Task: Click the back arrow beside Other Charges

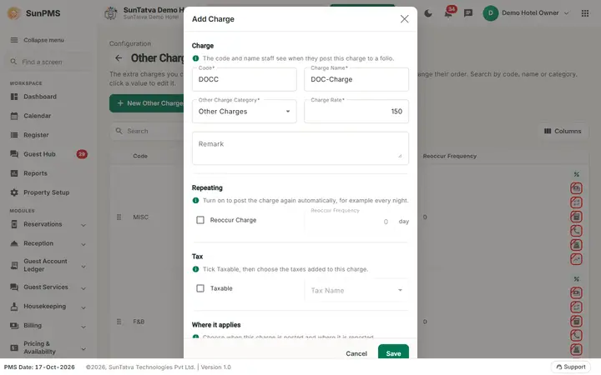Action: 119,58
